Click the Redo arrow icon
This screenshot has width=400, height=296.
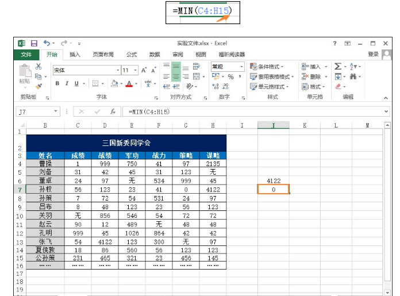[64, 43]
